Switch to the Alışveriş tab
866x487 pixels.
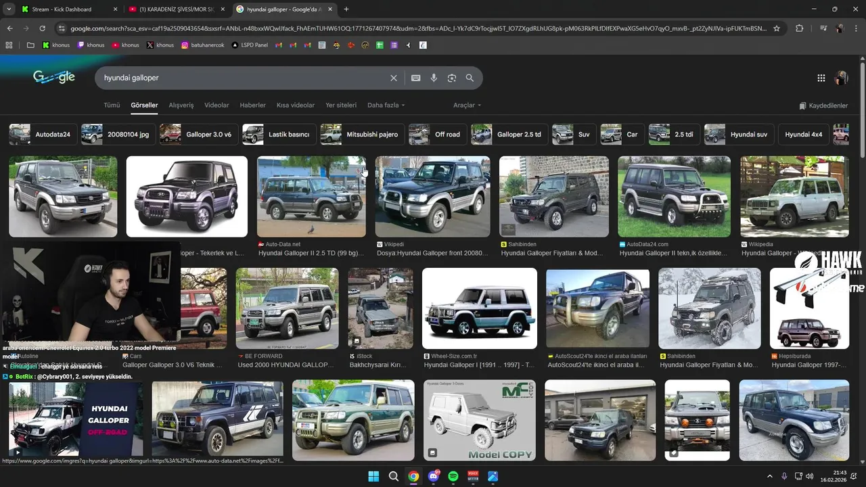181,106
